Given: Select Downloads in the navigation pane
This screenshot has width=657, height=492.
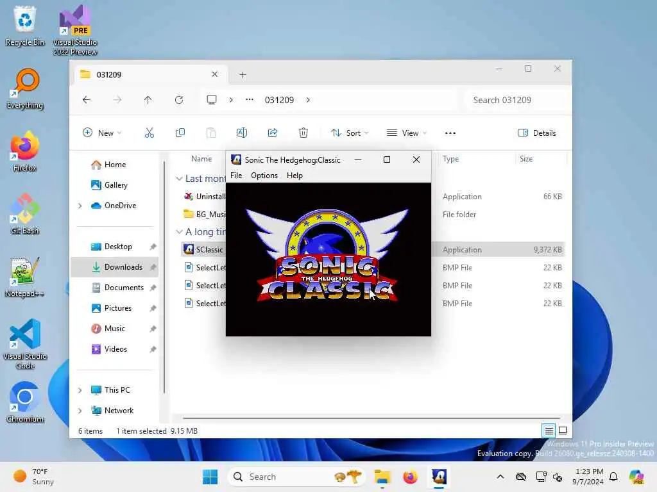Looking at the screenshot, I should point(114,267).
